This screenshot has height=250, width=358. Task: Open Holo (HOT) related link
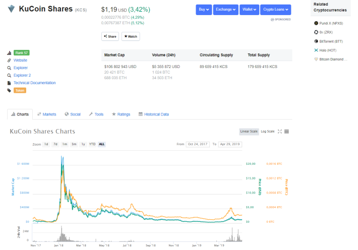(x=328, y=50)
